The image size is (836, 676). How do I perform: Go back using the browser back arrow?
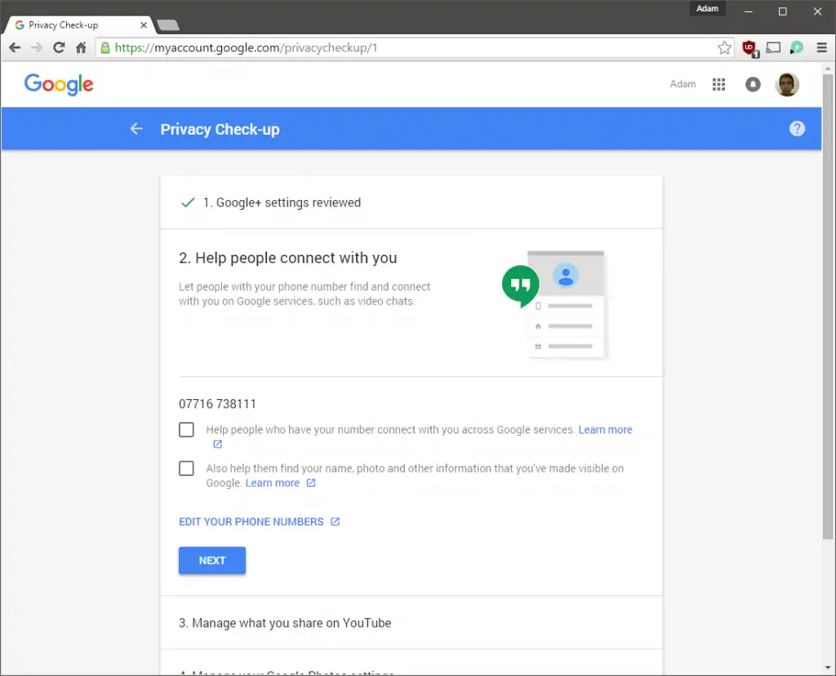click(15, 47)
